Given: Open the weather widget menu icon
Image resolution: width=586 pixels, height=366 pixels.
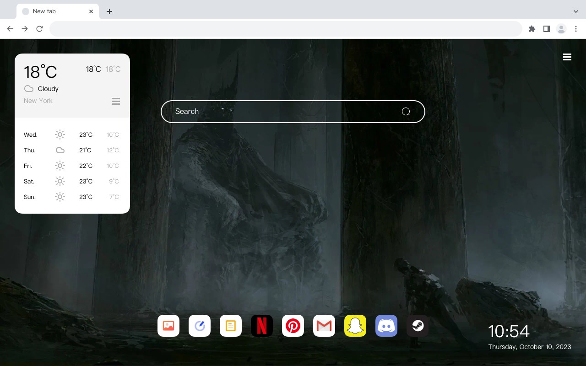Looking at the screenshot, I should coord(116,101).
